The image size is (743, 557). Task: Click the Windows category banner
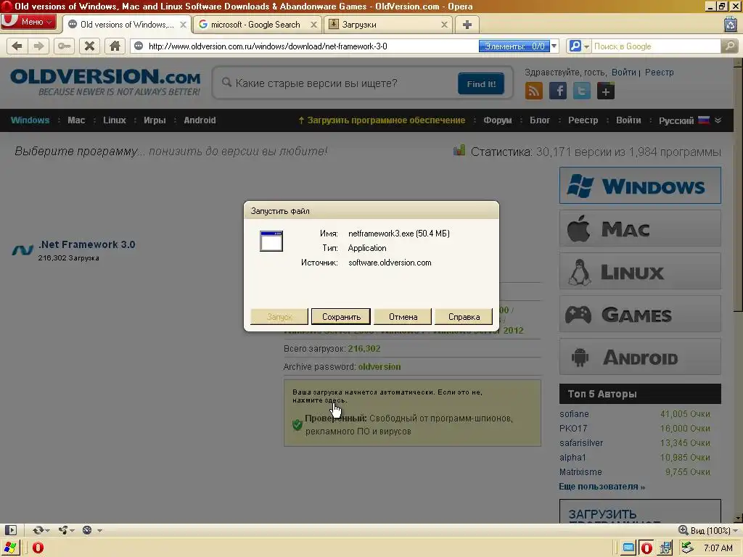pos(640,185)
